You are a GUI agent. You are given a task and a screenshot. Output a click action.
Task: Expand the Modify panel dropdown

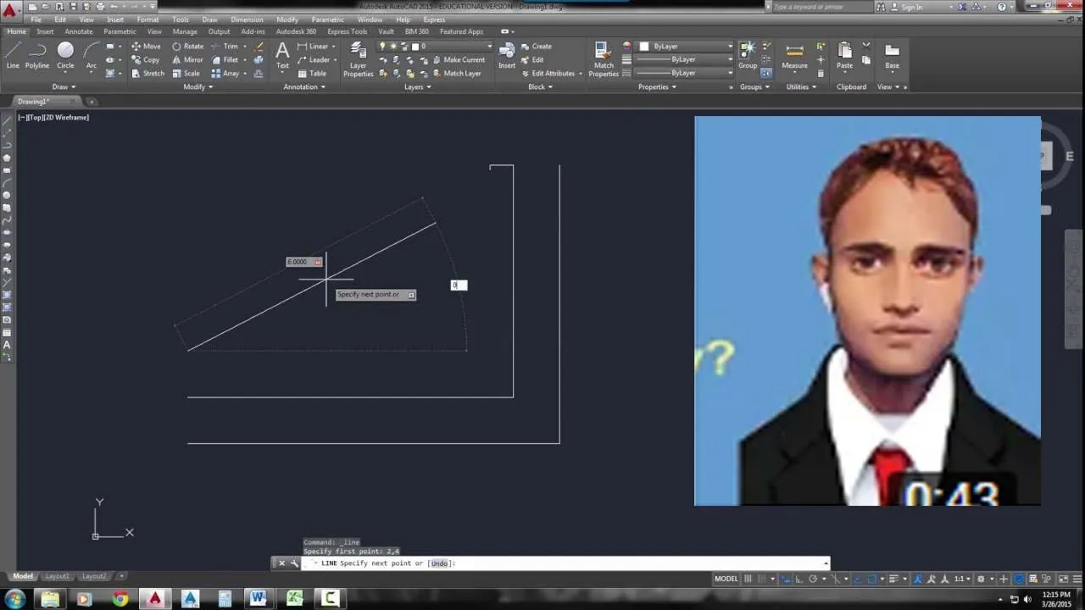pos(198,86)
